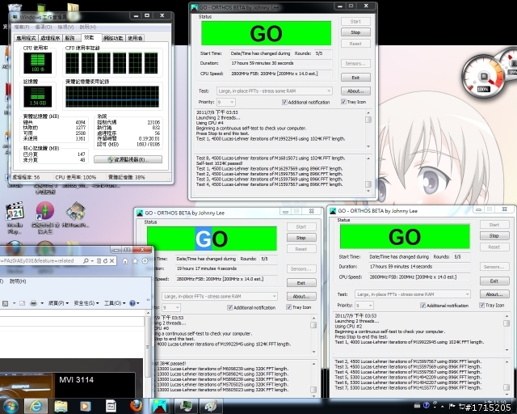Click the blue question-mark tray icon

426,405
